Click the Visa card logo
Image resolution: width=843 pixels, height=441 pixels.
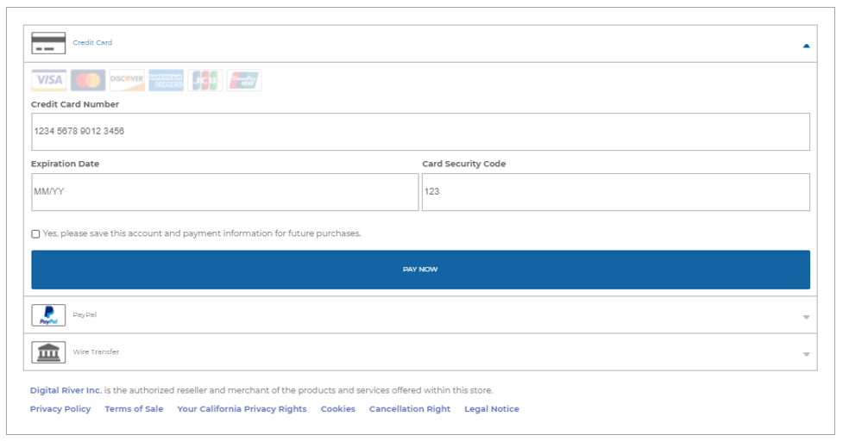tap(49, 80)
